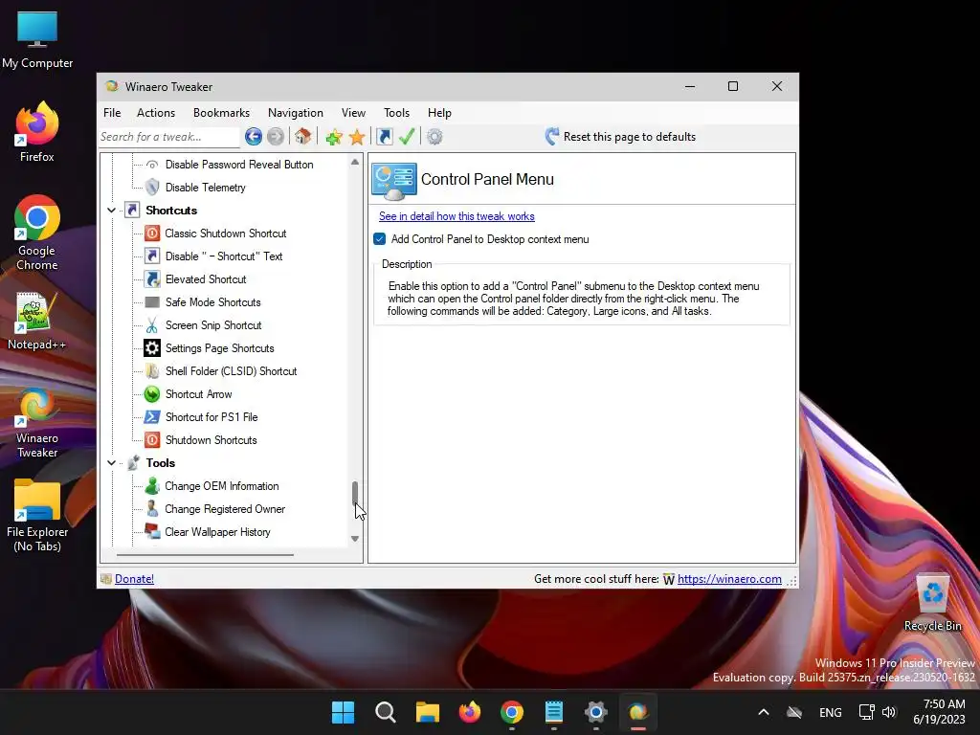Open File Explorer in taskbar
The height and width of the screenshot is (735, 980).
(428, 712)
